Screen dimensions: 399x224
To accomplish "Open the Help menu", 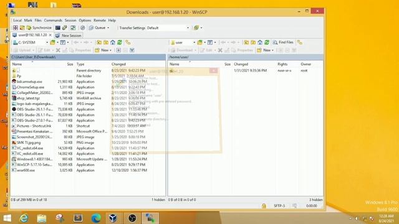I will click(x=112, y=21).
